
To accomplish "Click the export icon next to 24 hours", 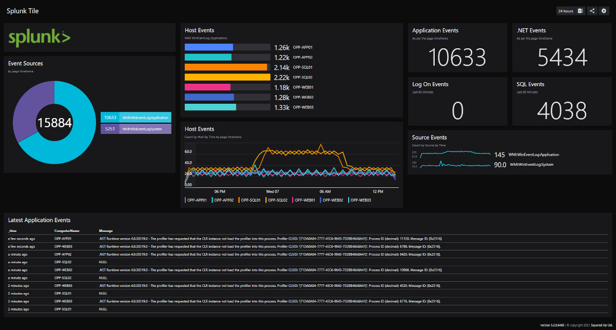I will 580,10.
